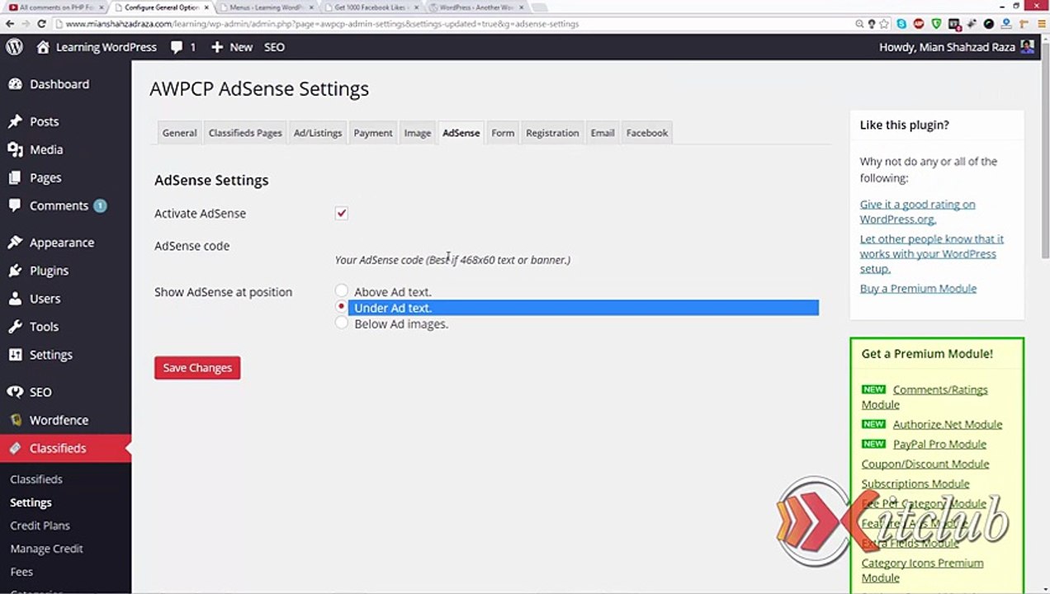The image size is (1050, 594).
Task: Click the Dashboard gauge icon in sidebar
Action: pyautogui.click(x=15, y=84)
